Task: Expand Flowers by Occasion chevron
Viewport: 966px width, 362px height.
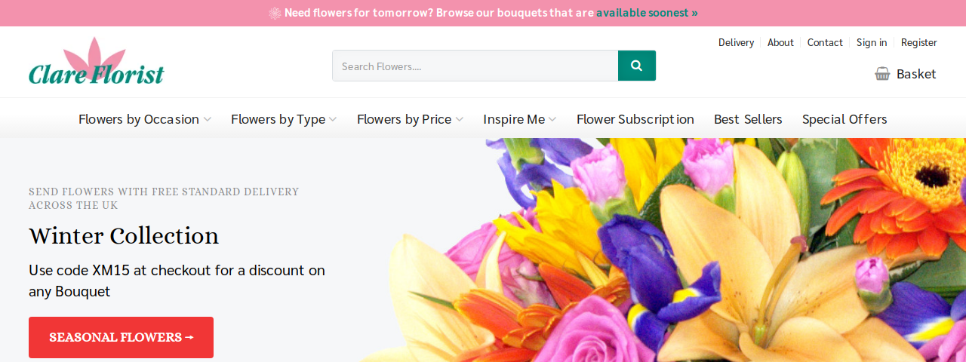Action: 207,119
